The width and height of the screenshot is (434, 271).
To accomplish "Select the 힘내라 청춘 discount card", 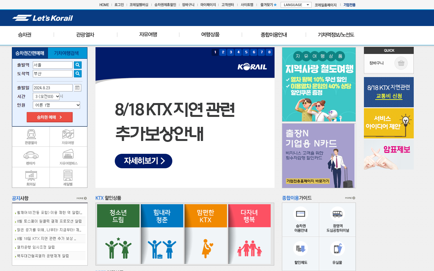I will 162,234.
